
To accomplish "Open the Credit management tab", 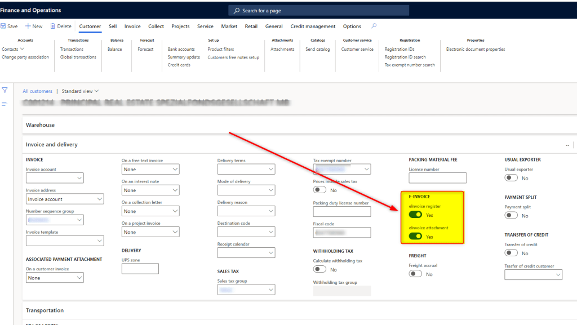I will [313, 26].
